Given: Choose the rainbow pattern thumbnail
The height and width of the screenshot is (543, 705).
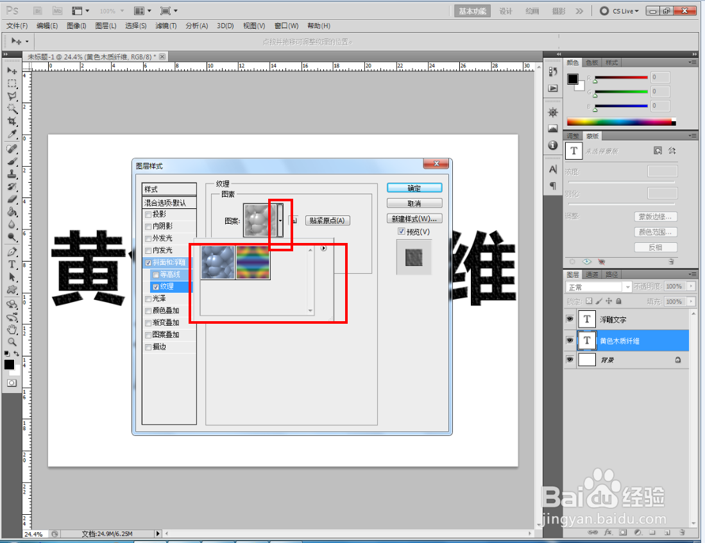Looking at the screenshot, I should point(253,262).
